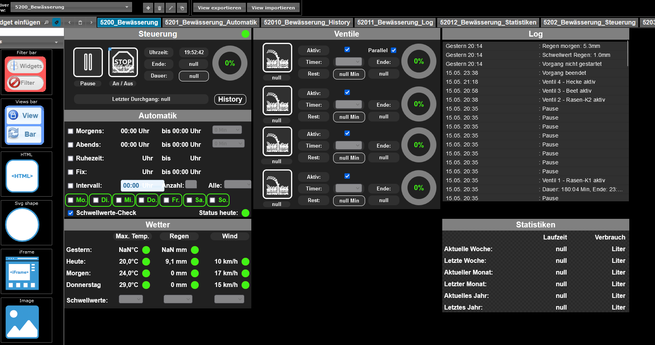Open the Abends minutes dropdown
Image resolution: width=655 pixels, height=345 pixels.
click(229, 143)
